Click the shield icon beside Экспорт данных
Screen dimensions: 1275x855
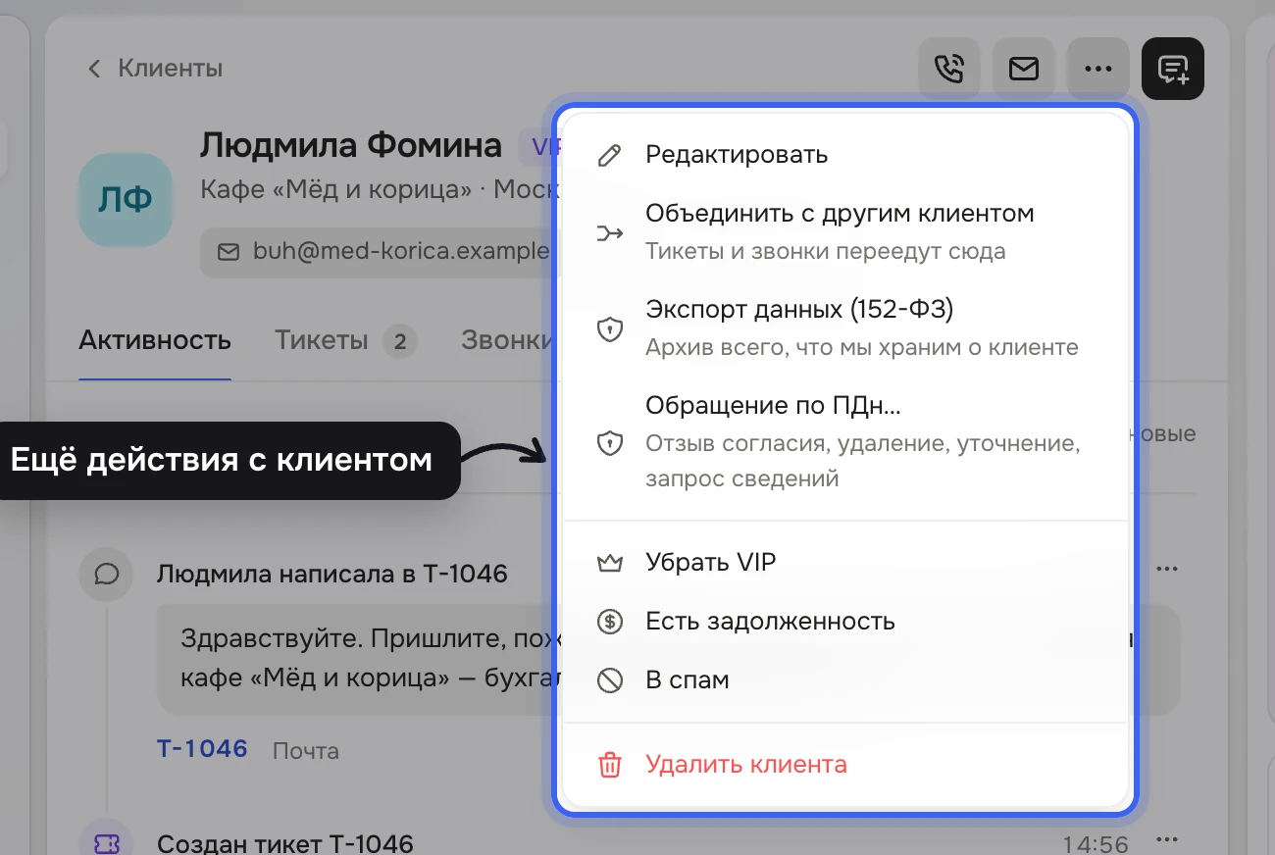click(x=610, y=329)
